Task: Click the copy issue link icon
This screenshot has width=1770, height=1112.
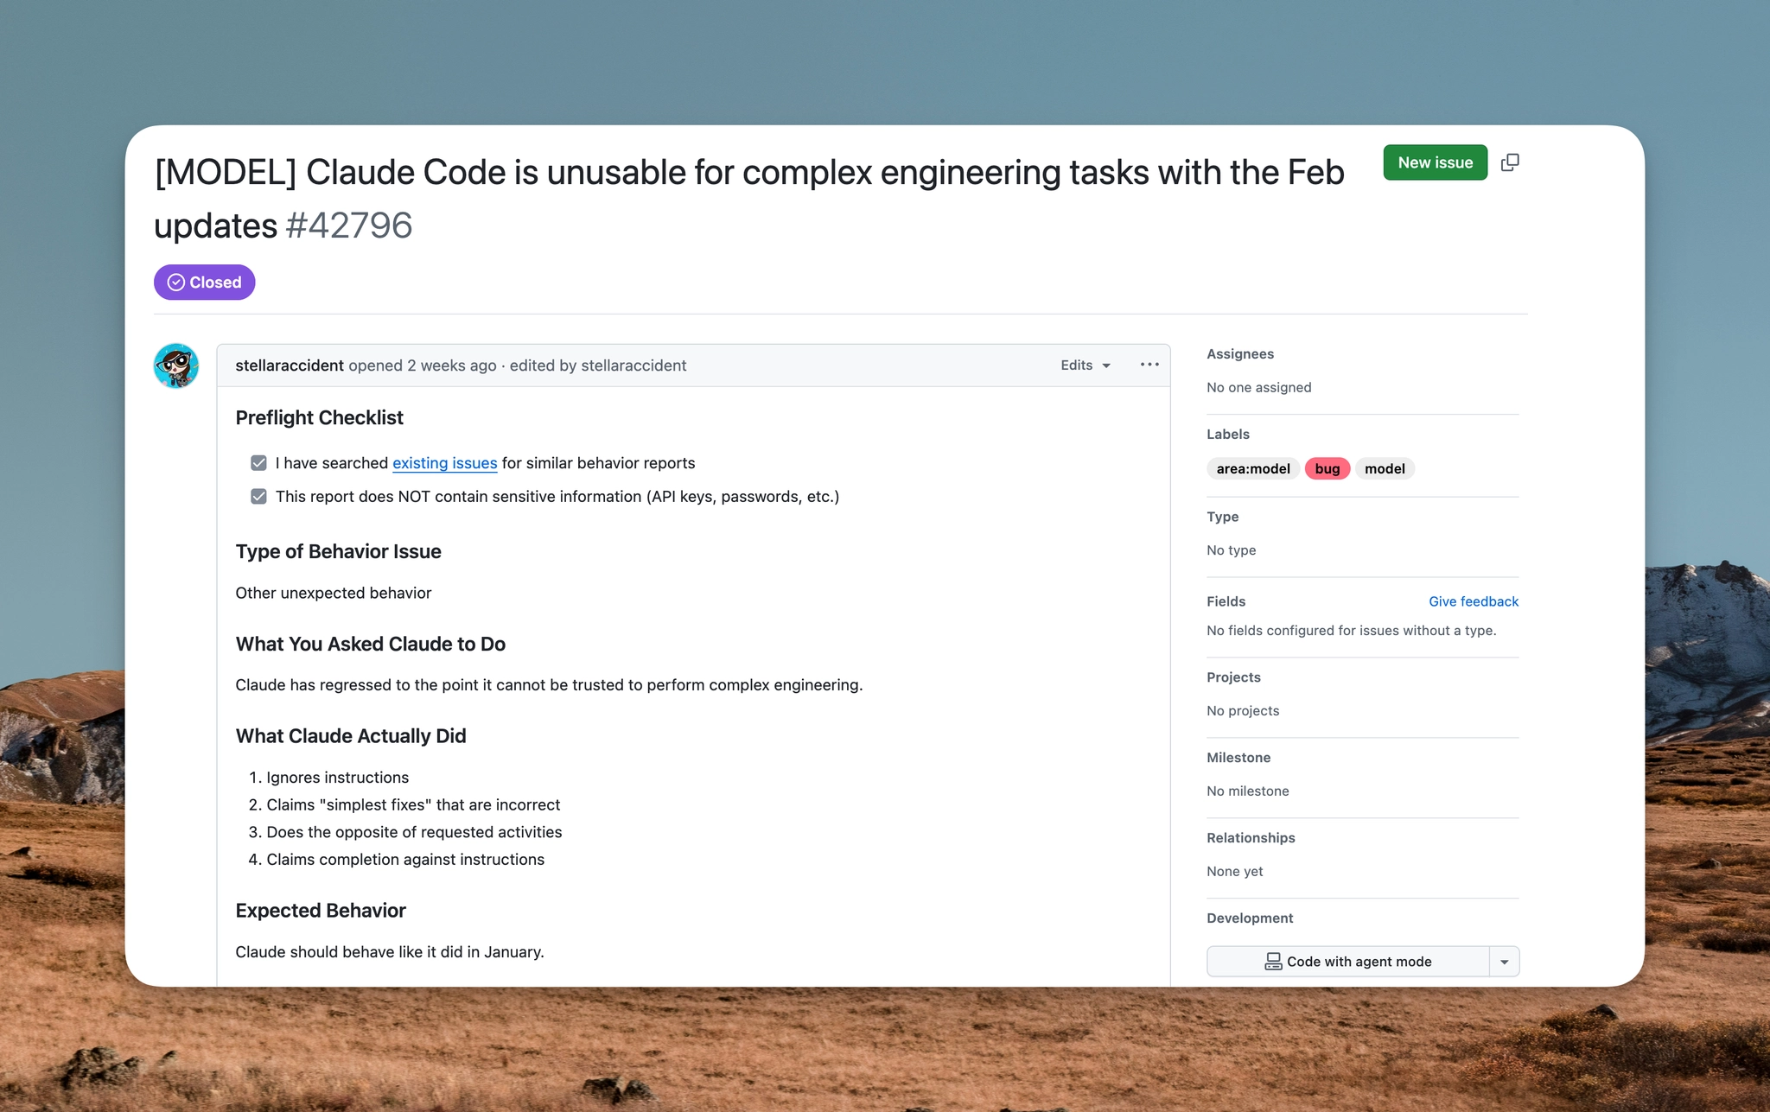Action: (x=1510, y=162)
